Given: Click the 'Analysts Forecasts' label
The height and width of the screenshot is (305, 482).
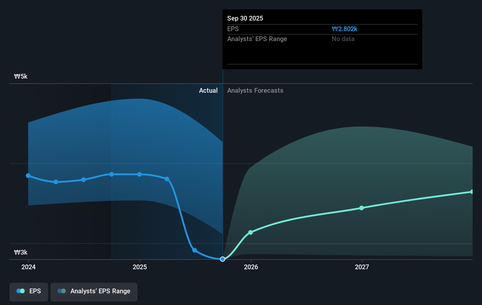Looking at the screenshot, I should (255, 90).
